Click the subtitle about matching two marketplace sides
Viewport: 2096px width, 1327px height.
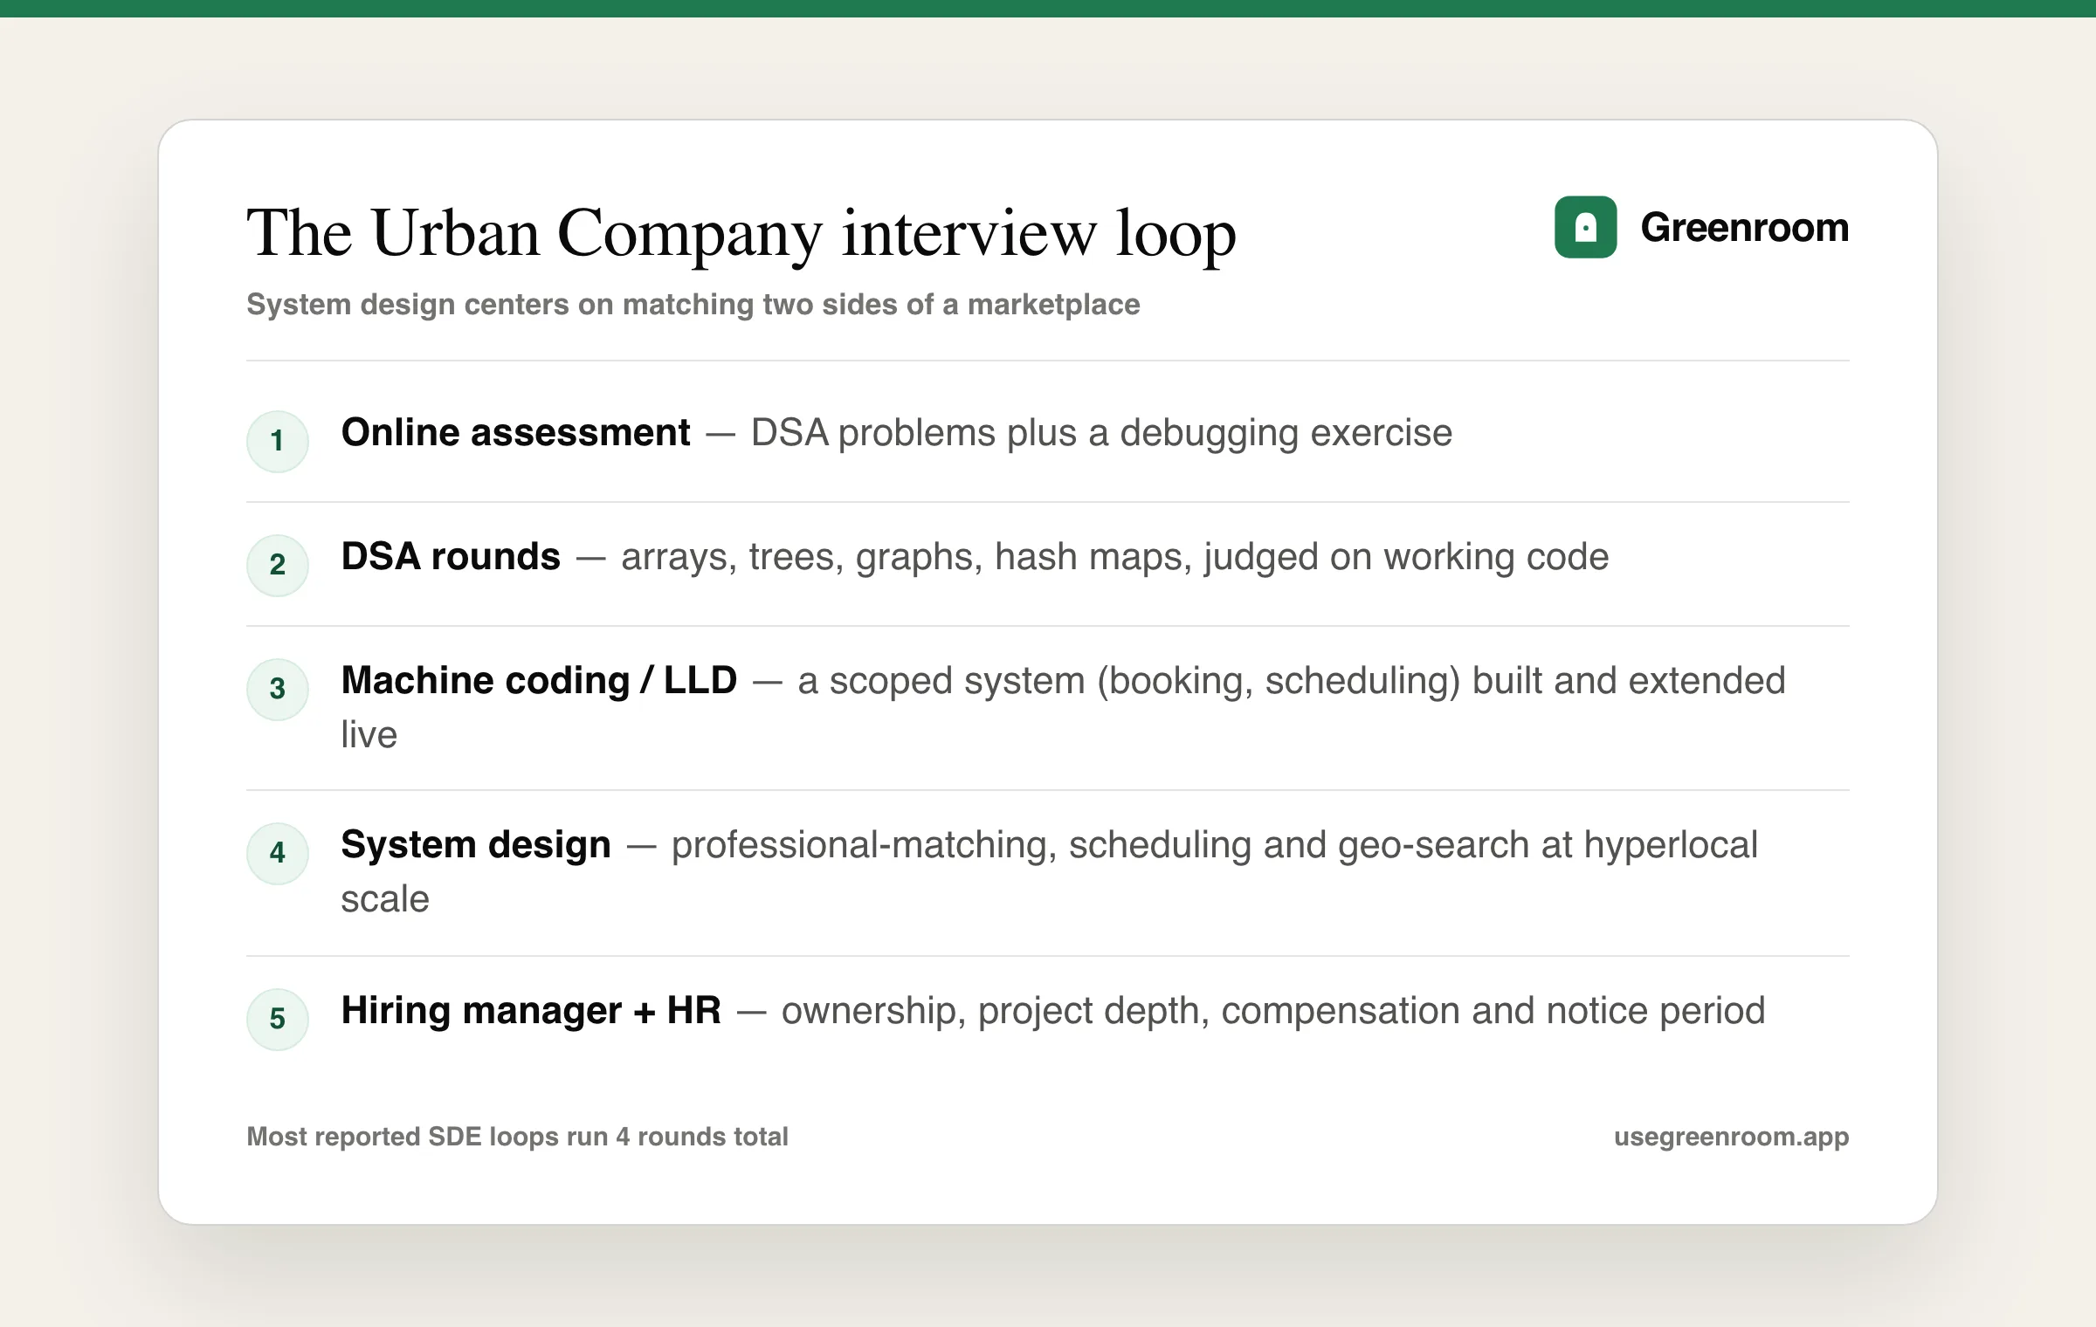(x=693, y=304)
